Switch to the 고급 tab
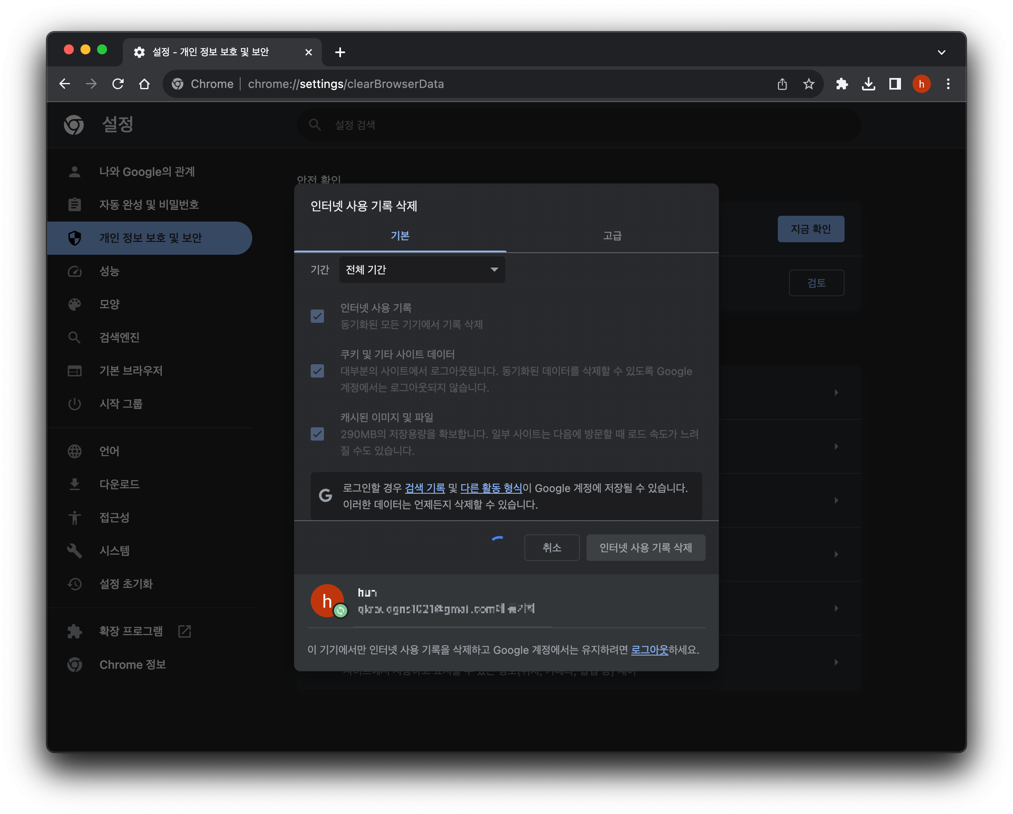 [612, 236]
